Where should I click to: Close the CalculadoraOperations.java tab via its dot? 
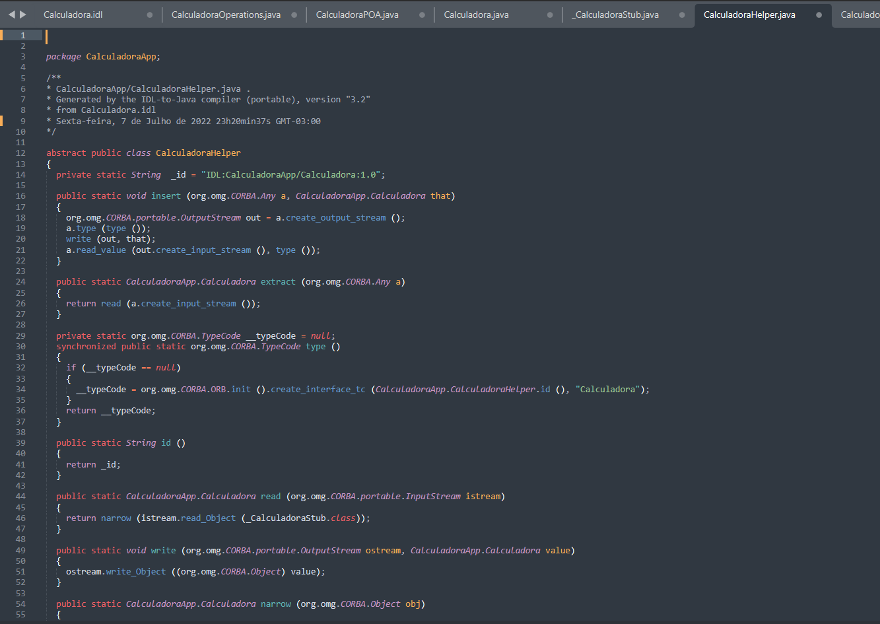[x=294, y=15]
